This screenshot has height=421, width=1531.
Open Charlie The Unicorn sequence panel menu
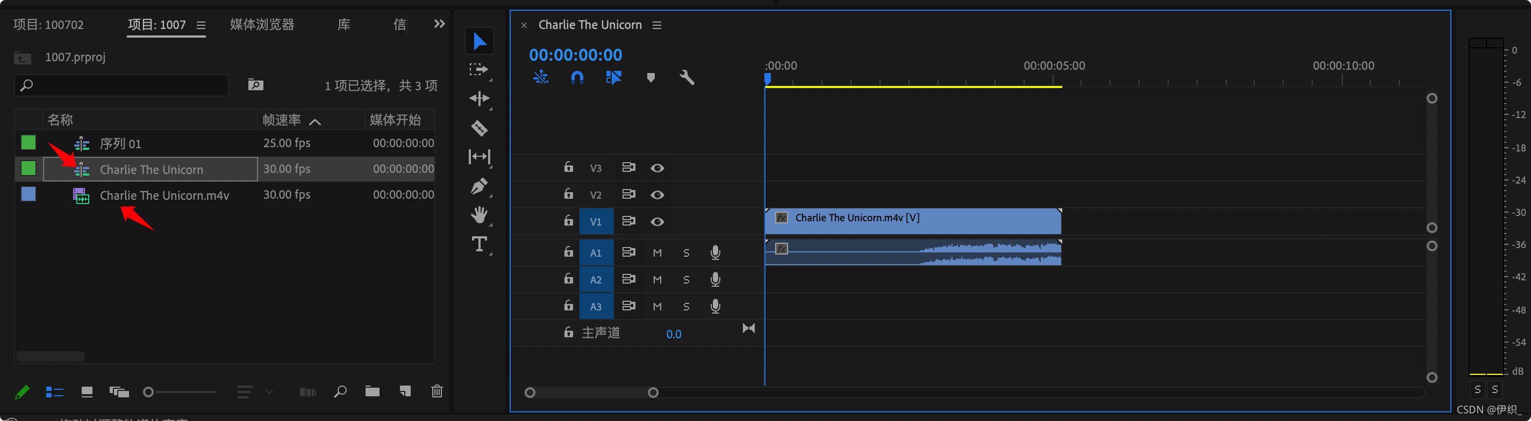[x=657, y=26]
